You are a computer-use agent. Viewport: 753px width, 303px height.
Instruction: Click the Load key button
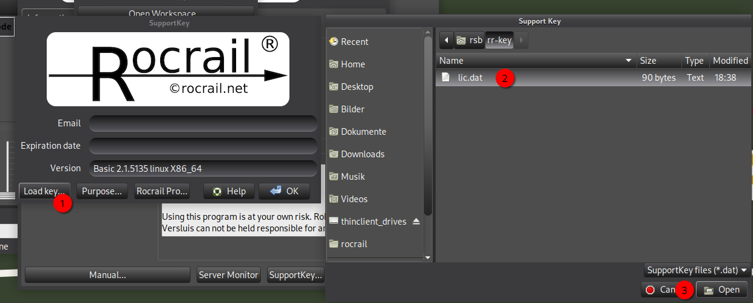(44, 191)
